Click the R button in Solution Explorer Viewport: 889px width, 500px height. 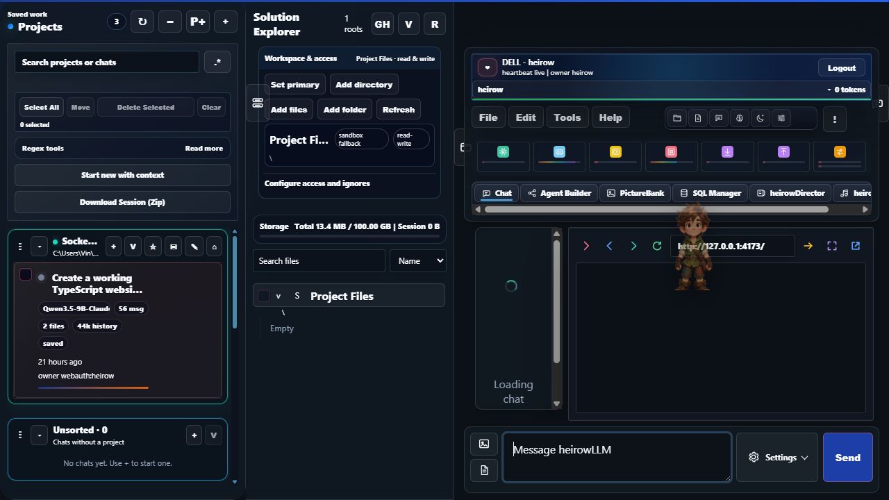click(x=435, y=24)
